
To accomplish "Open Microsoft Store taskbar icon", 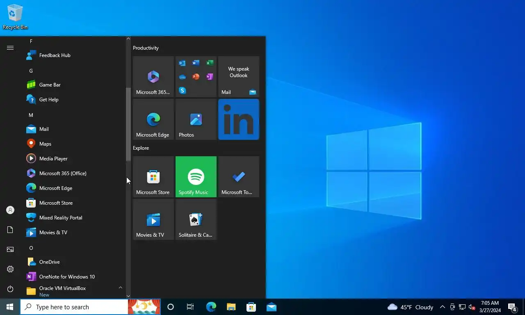I will 251,307.
